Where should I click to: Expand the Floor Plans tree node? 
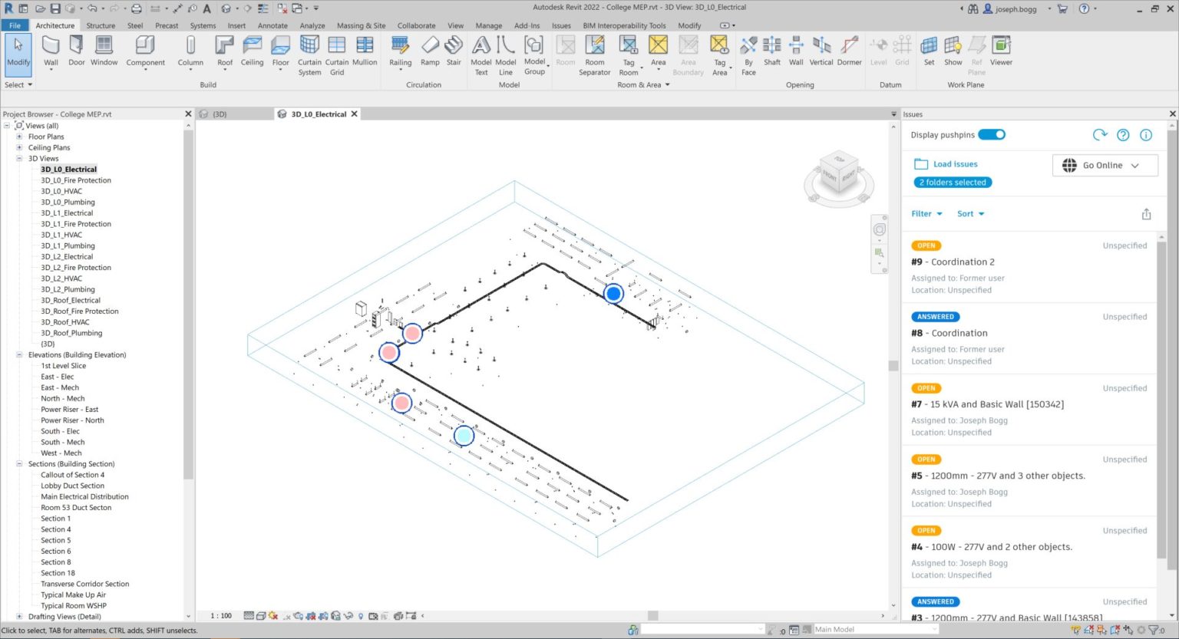(19, 137)
